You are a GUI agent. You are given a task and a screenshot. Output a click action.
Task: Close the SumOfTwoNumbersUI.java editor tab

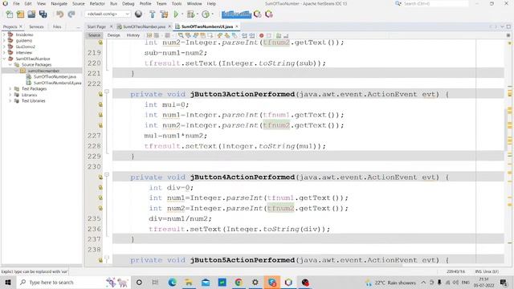pos(237,26)
